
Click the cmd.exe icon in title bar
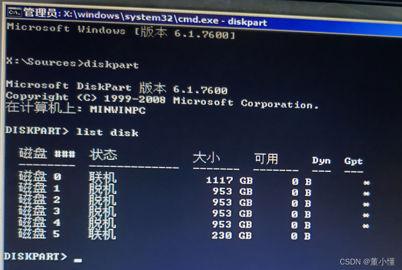point(14,12)
